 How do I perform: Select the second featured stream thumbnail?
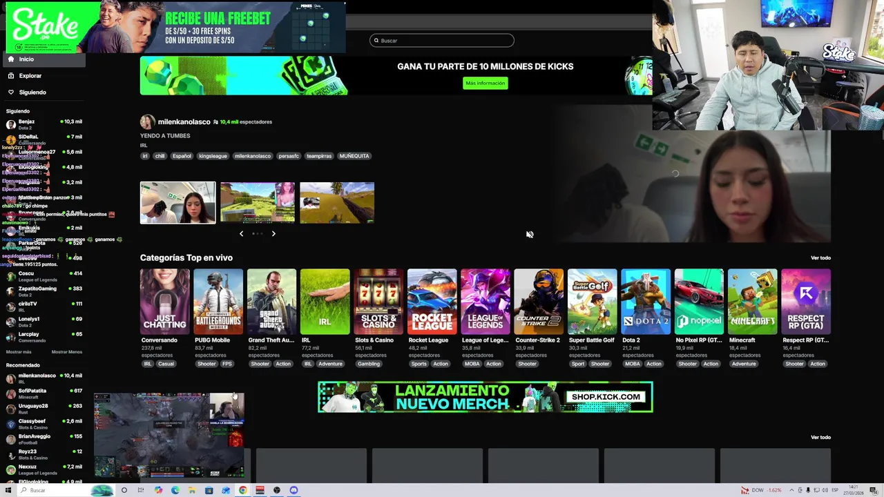tap(258, 203)
